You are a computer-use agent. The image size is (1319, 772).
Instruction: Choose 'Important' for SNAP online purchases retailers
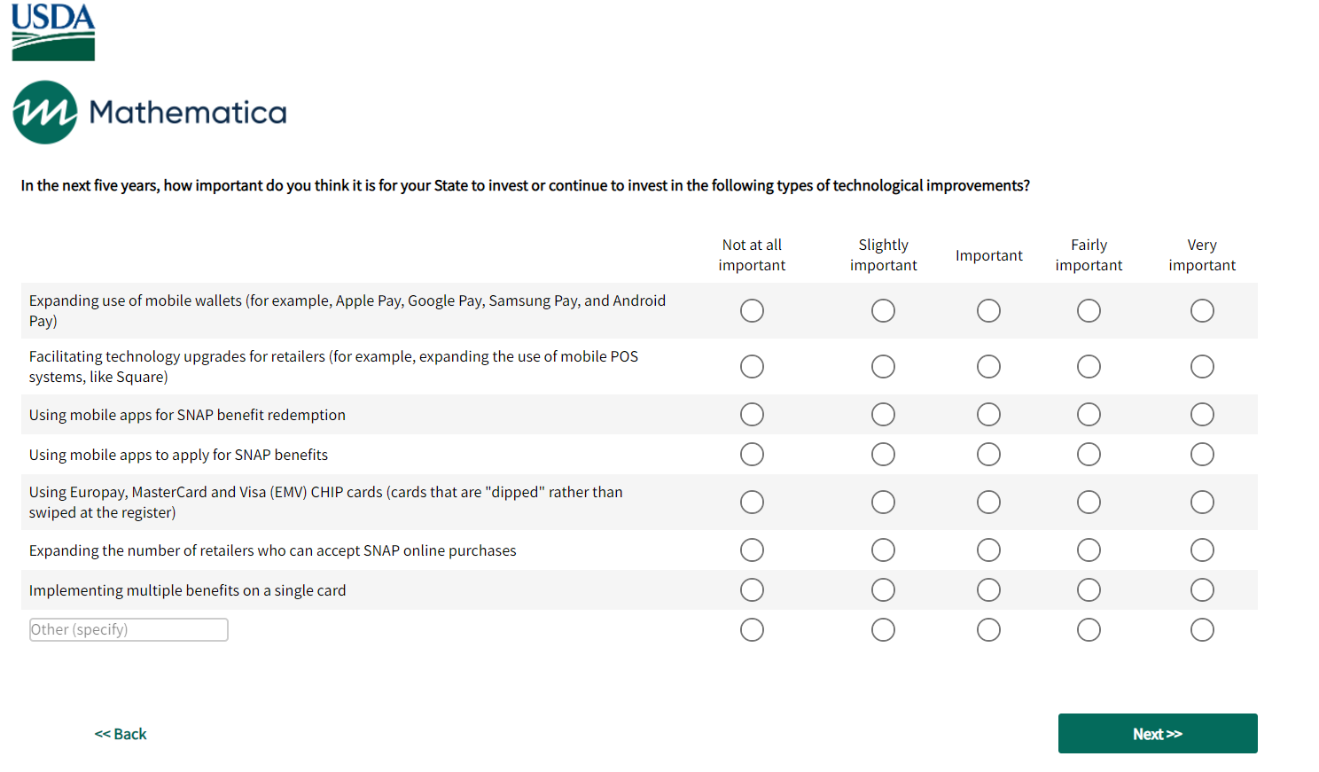coord(988,550)
